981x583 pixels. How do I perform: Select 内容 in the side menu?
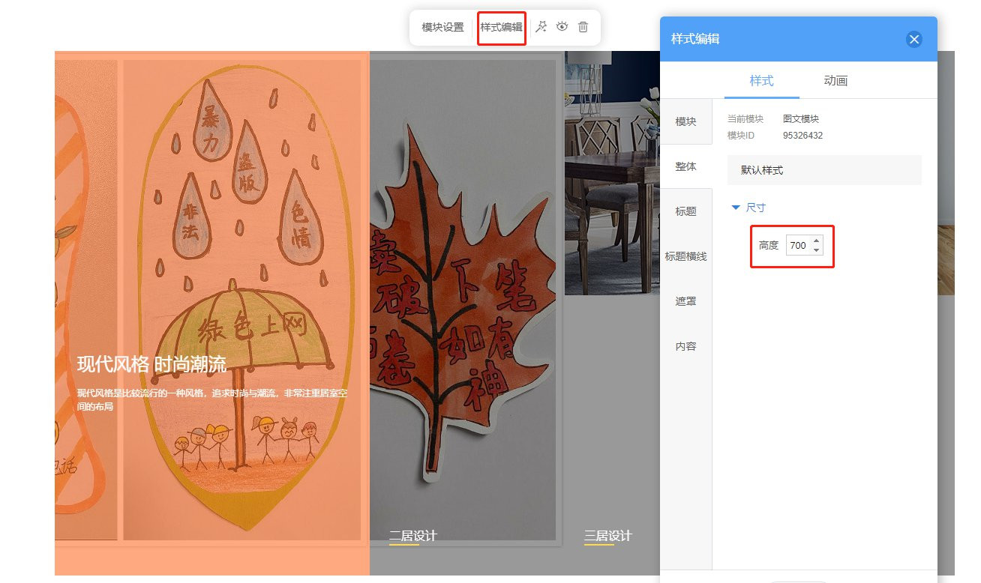[685, 346]
